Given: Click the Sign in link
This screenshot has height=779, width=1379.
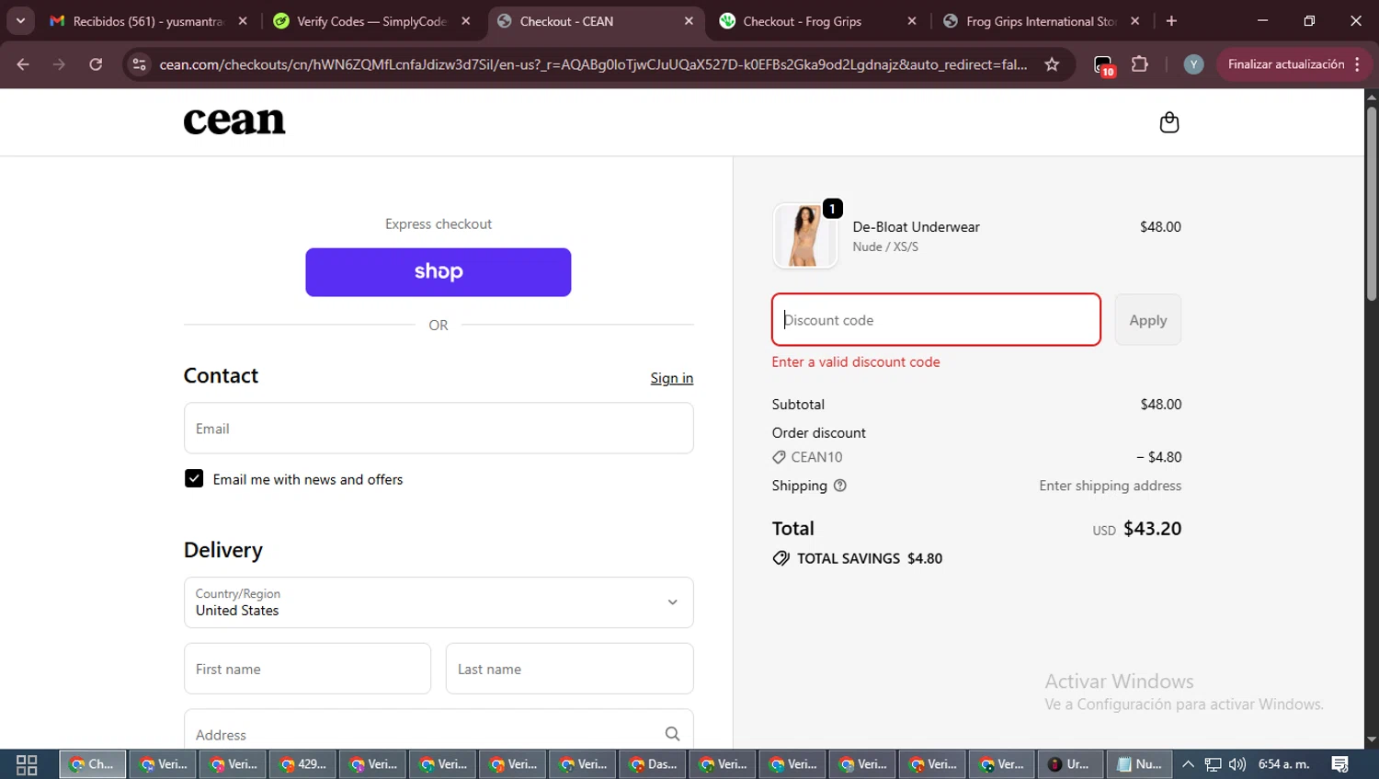Looking at the screenshot, I should coord(672,378).
